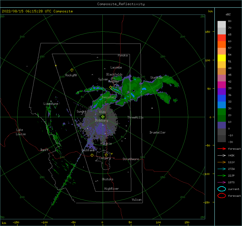Click the Cochrane town label

click(88, 150)
